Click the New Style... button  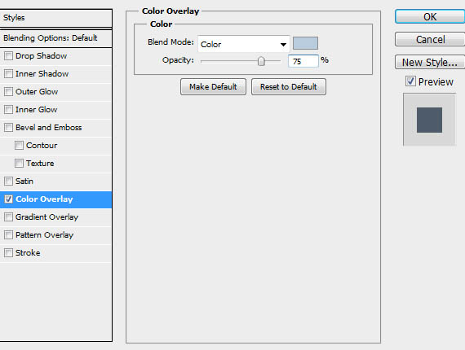pos(430,62)
